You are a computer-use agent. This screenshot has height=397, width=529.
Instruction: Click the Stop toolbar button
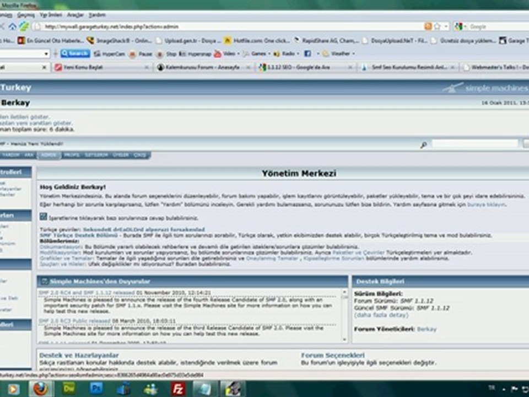pos(166,53)
